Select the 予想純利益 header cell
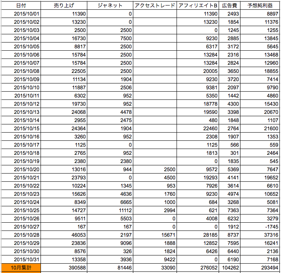281x273 pixels. click(x=260, y=5)
